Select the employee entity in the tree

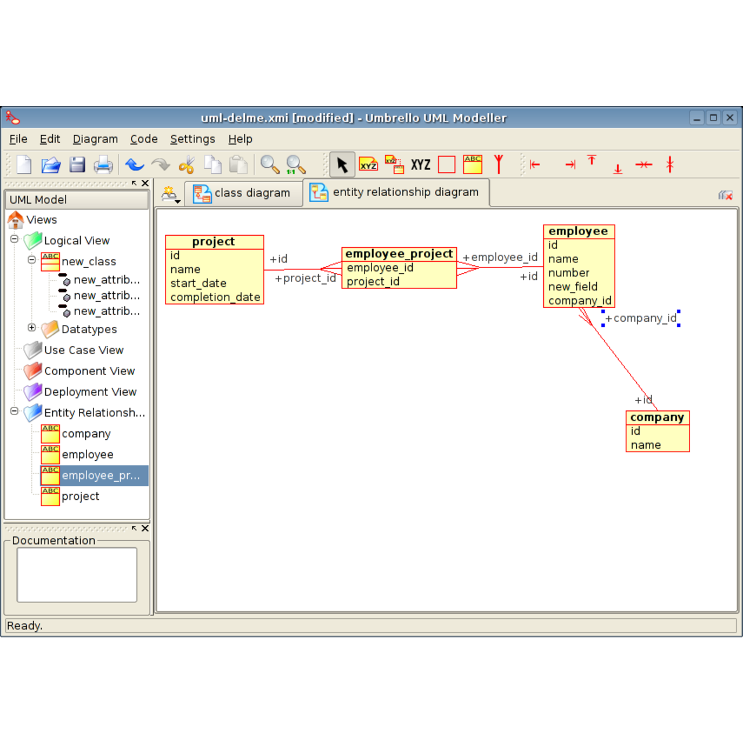tap(88, 455)
